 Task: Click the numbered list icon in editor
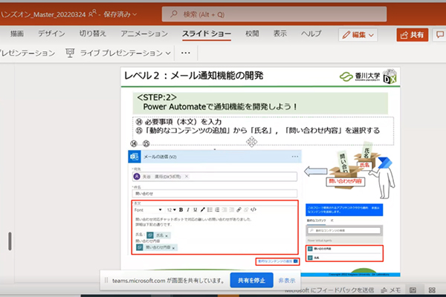click(x=217, y=209)
